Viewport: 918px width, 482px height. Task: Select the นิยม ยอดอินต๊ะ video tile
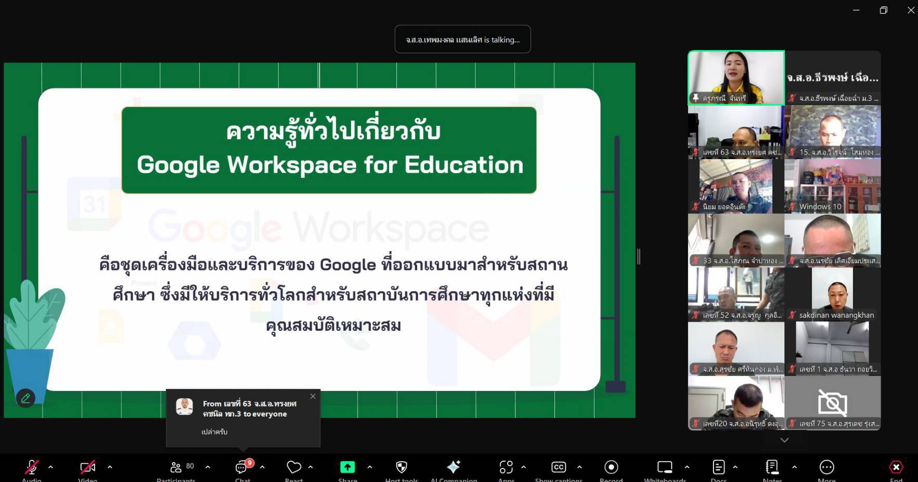point(736,186)
